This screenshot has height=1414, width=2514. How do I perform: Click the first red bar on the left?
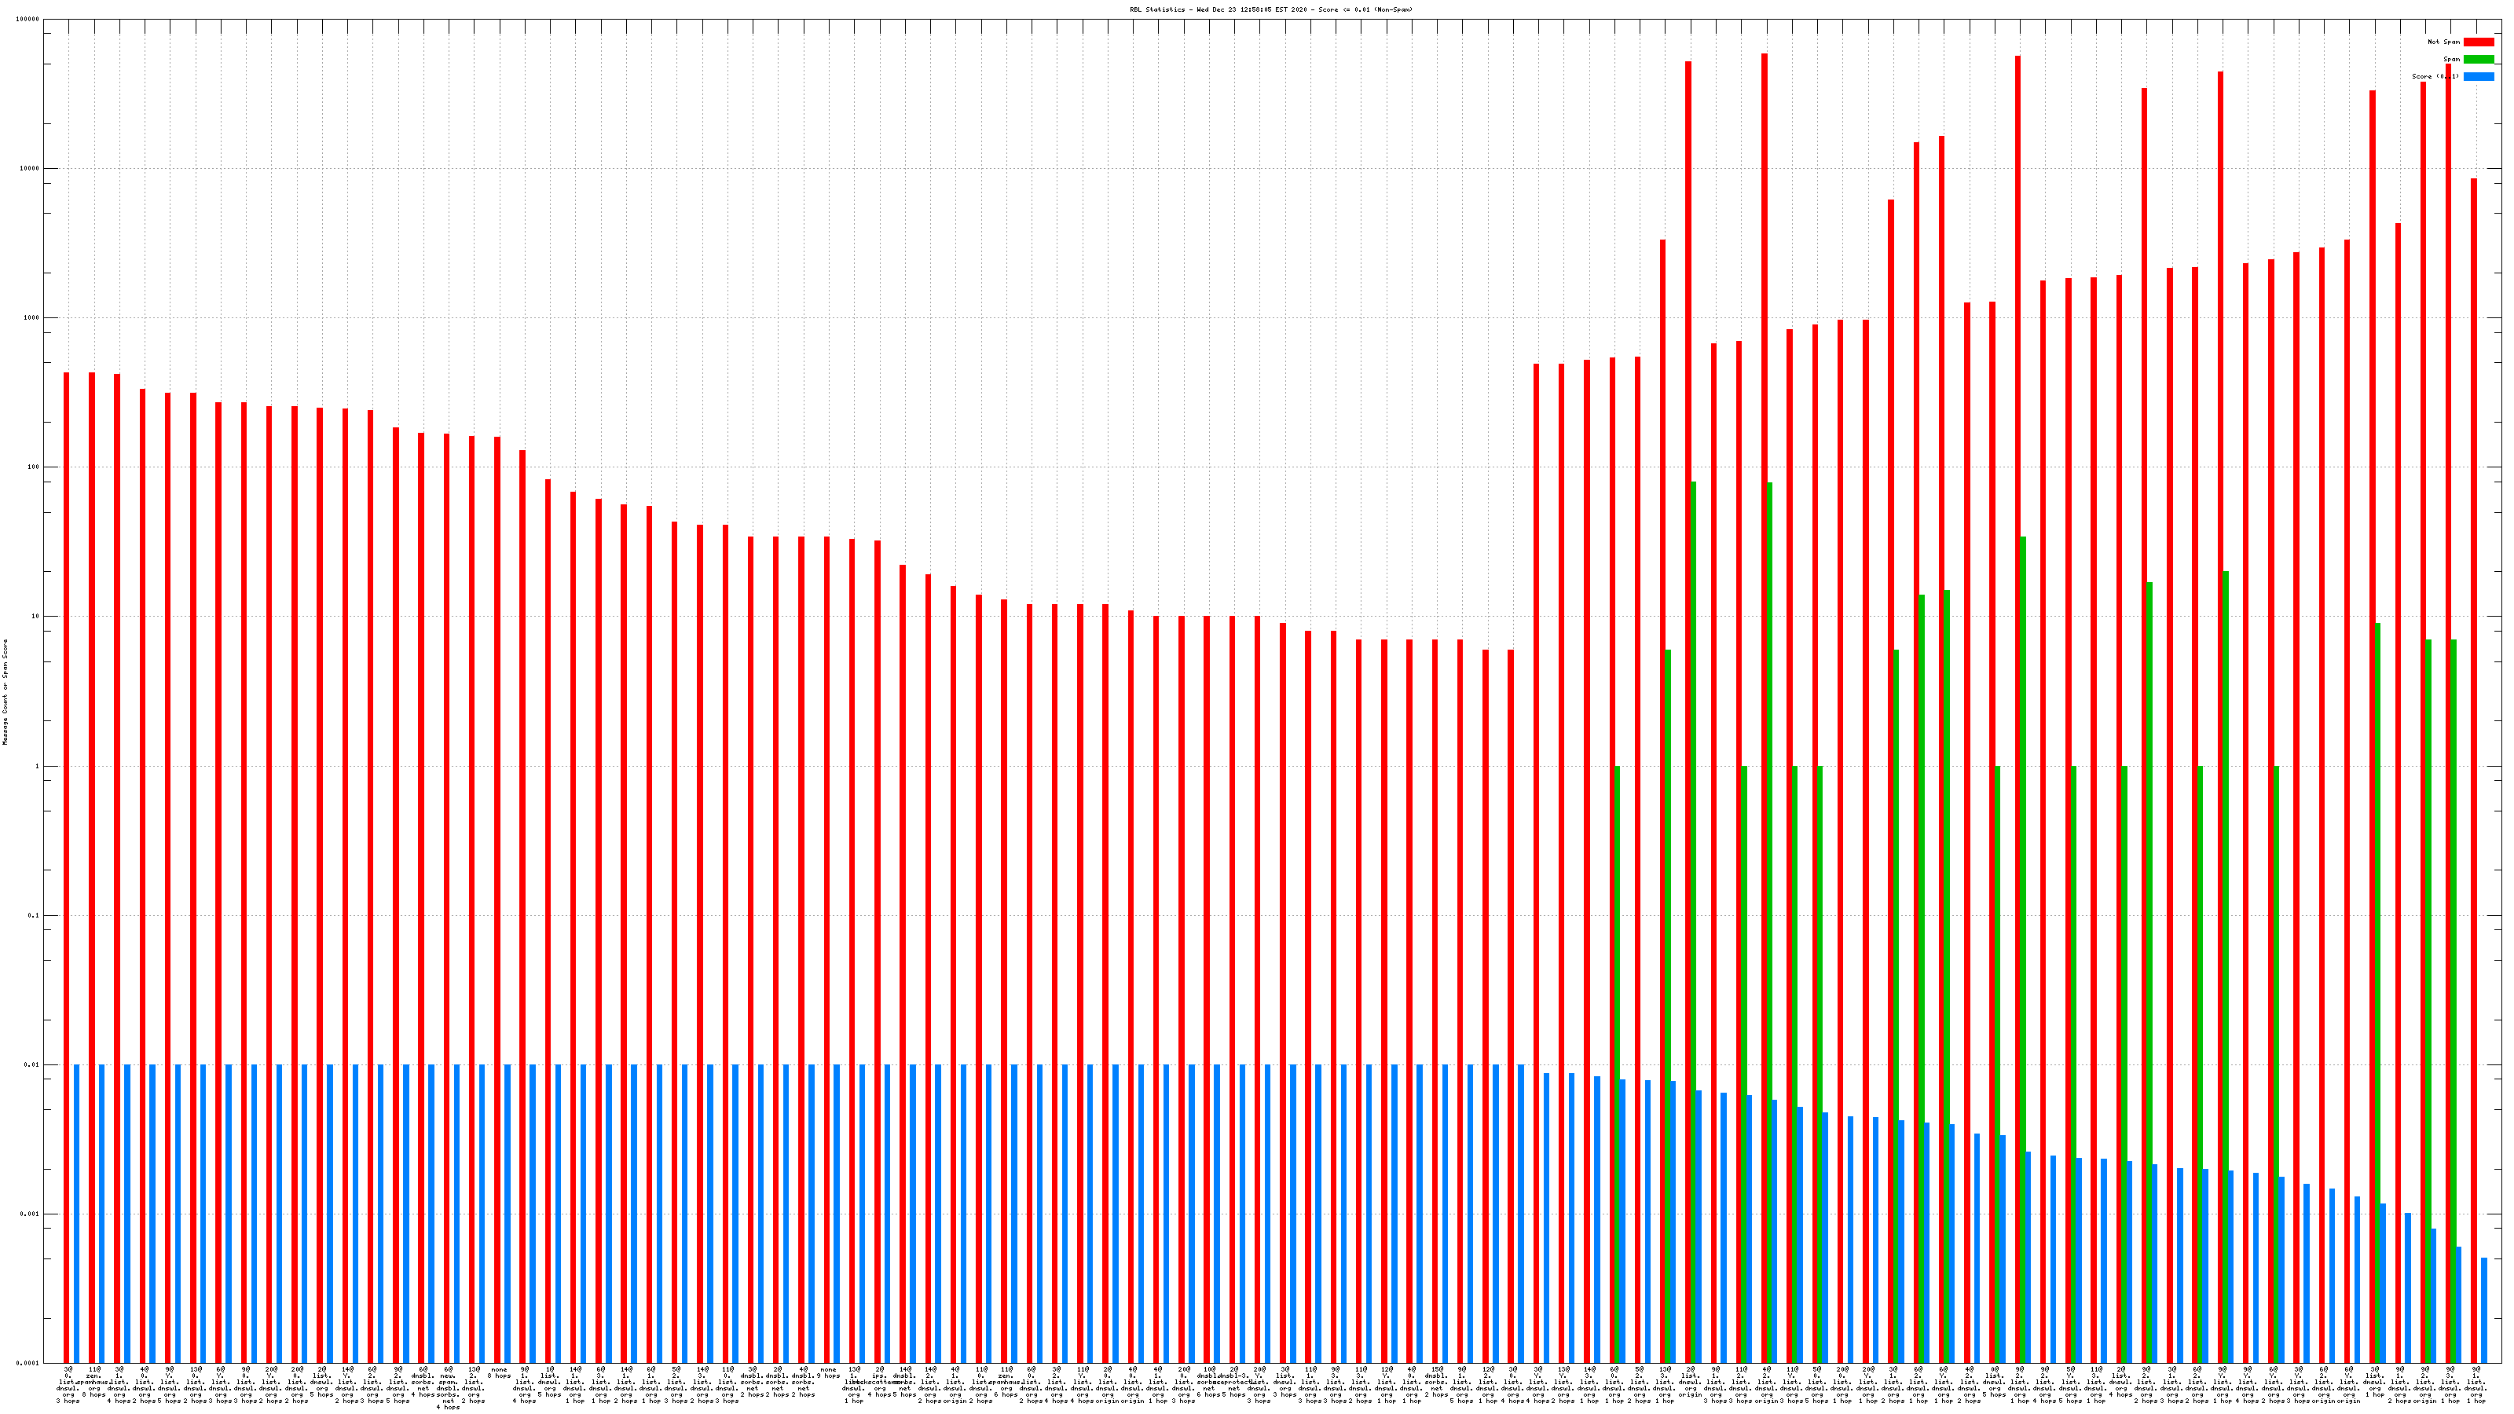tap(66, 781)
